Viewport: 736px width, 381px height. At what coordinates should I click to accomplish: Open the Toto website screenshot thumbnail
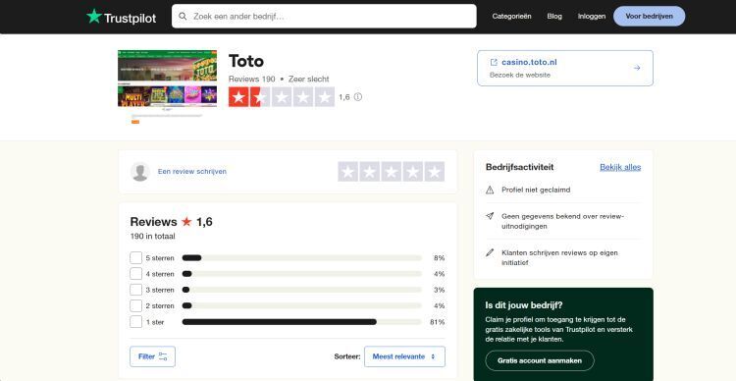point(167,87)
